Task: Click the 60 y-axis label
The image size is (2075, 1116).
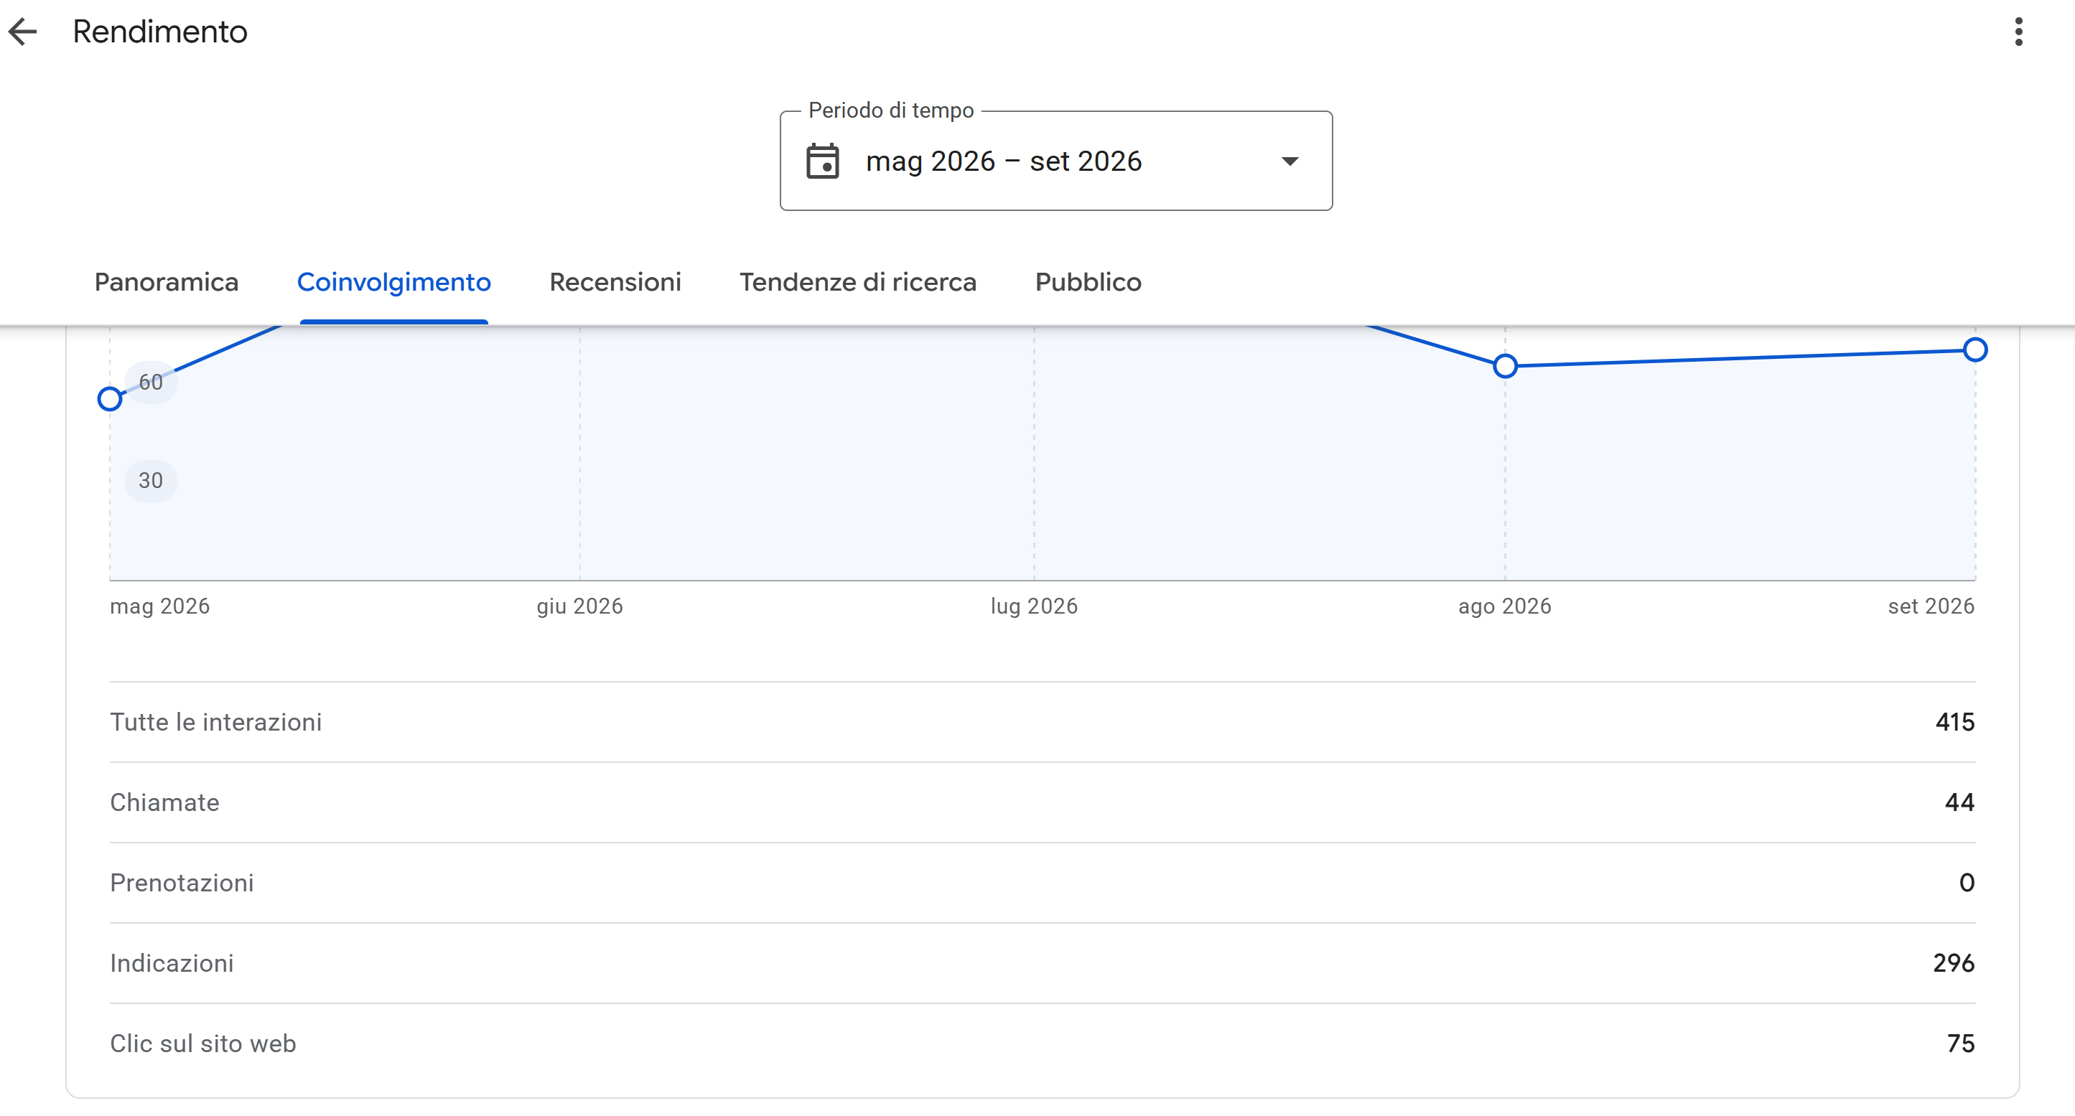Action: [x=151, y=383]
